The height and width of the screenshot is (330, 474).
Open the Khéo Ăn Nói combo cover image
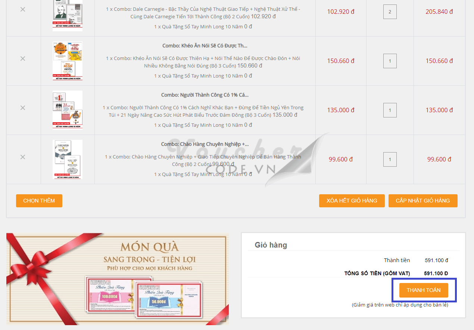pyautogui.click(x=68, y=61)
